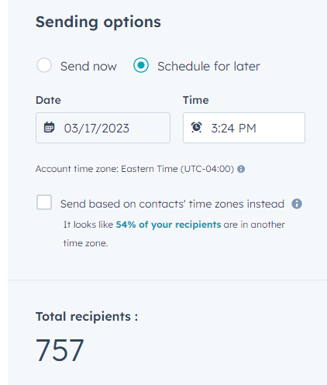Screen dimensions: 327x385
Task: Open the time picker showing 3:24 PM
Action: coord(244,128)
